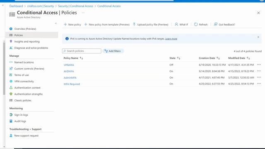Collapse the sidebar navigation menu

(56, 23)
